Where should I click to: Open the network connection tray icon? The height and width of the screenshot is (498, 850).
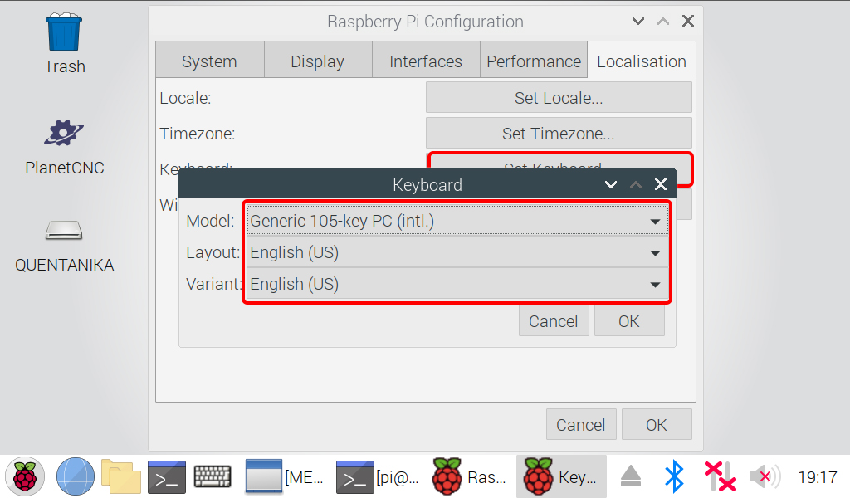point(720,477)
